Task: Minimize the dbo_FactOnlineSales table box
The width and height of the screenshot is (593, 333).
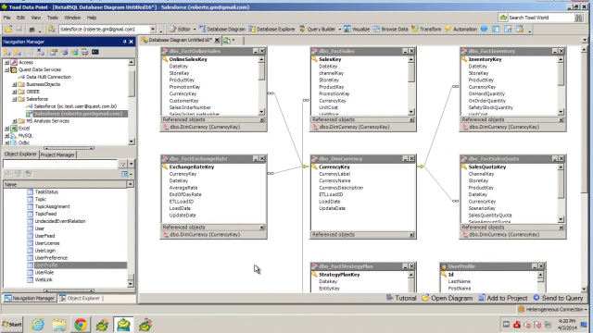Action: click(x=256, y=51)
